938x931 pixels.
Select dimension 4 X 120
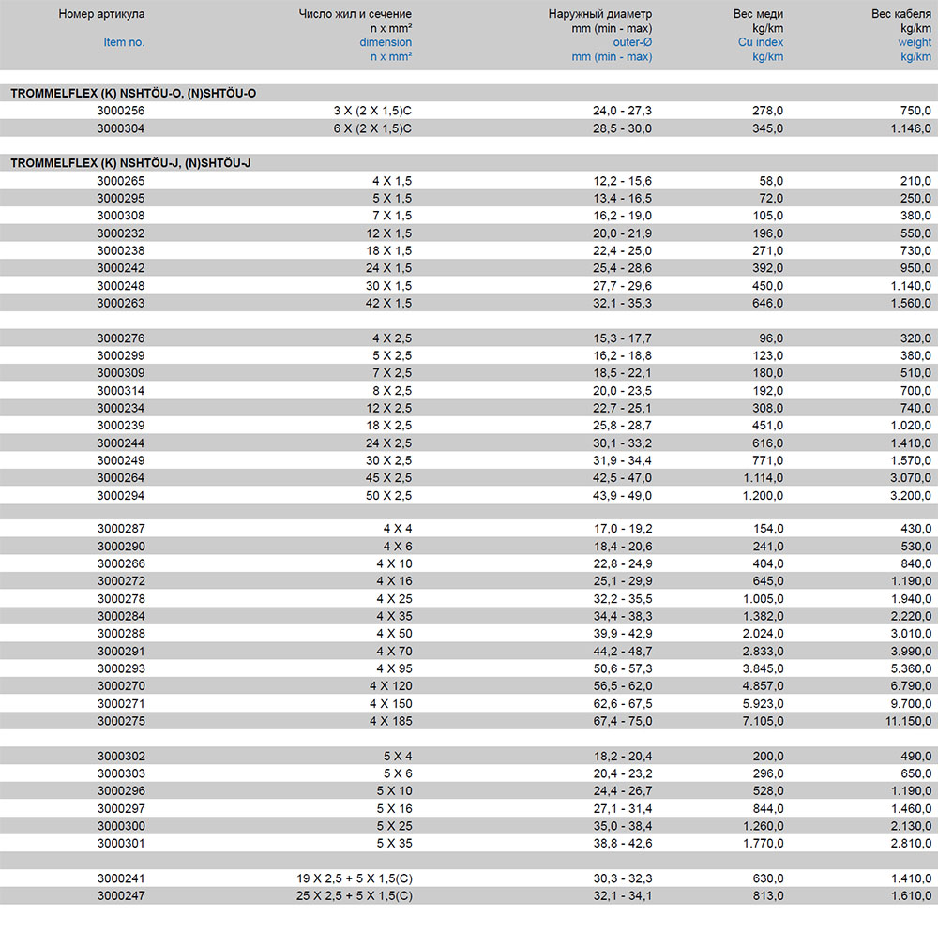click(390, 686)
